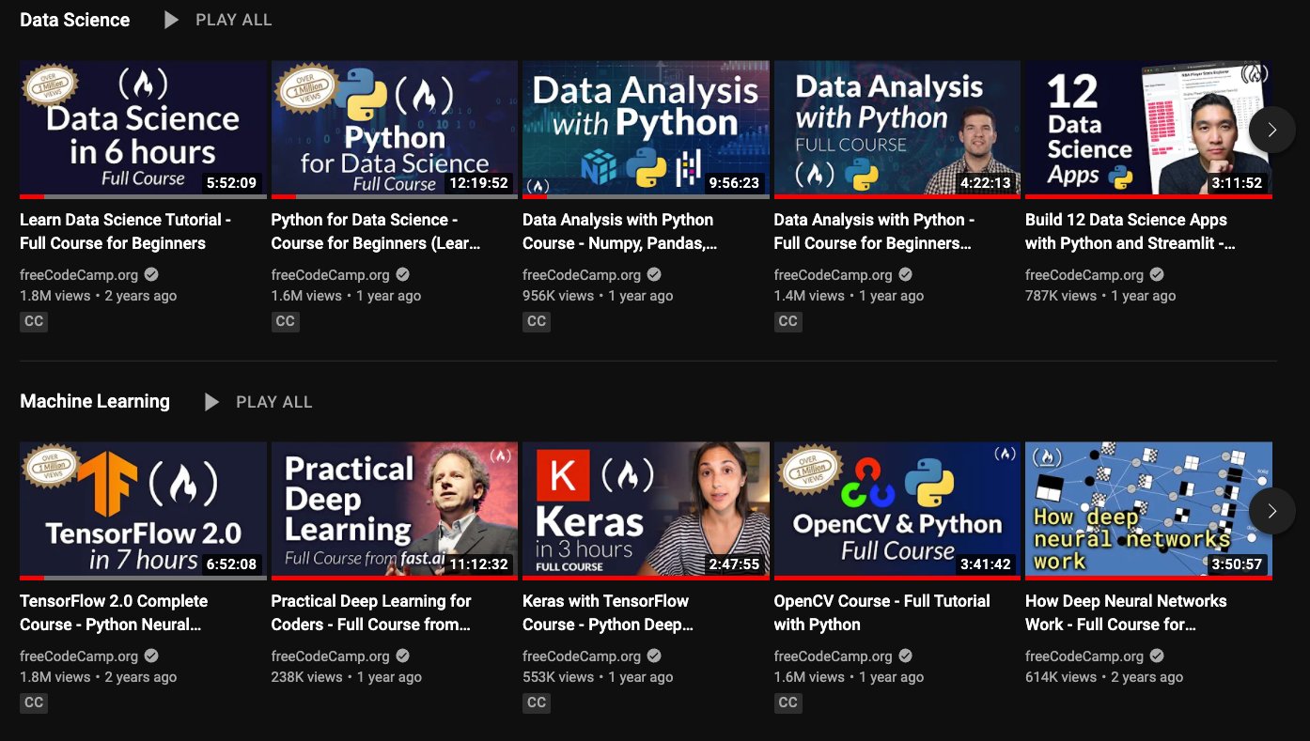Click the 787K views • 1 year ago text
The image size is (1310, 741).
click(x=1100, y=295)
